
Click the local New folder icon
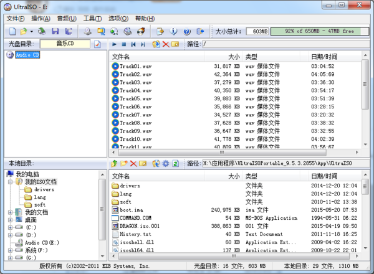pos(124,163)
